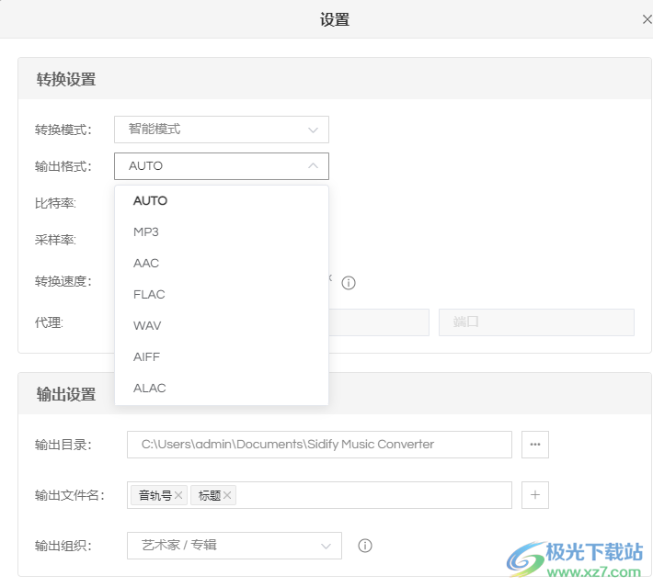Open the 输出组织 dropdown 艺术家 / 专辑

[235, 546]
